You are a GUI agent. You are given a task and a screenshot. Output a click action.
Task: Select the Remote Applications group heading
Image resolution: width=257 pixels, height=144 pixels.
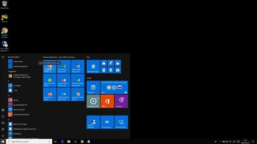pos(59,57)
